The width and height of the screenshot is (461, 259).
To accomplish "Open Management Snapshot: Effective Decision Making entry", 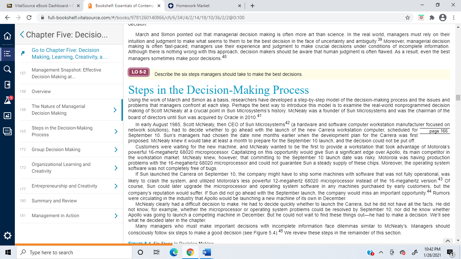I will pyautogui.click(x=66, y=73).
